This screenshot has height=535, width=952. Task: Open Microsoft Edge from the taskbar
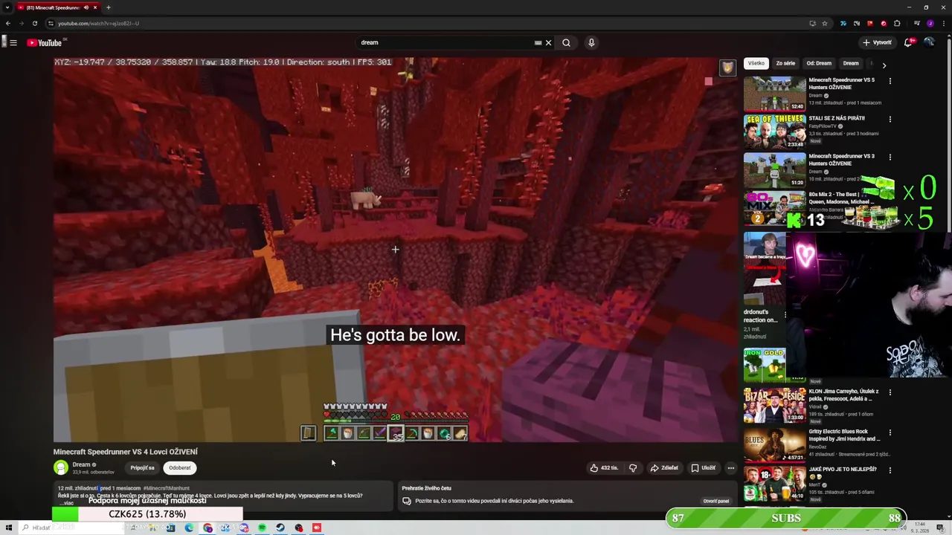tap(189, 528)
